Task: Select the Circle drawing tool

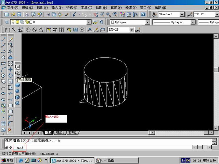Action: (3, 75)
